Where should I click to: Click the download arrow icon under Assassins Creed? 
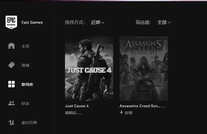tap(121, 112)
